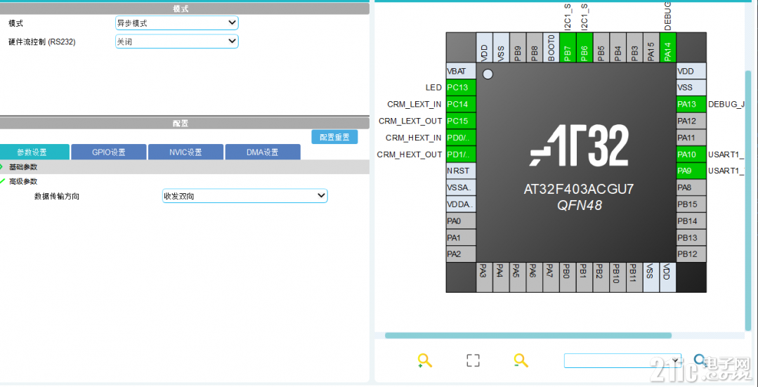
Task: Select pin PA2 on the left side
Action: point(461,254)
